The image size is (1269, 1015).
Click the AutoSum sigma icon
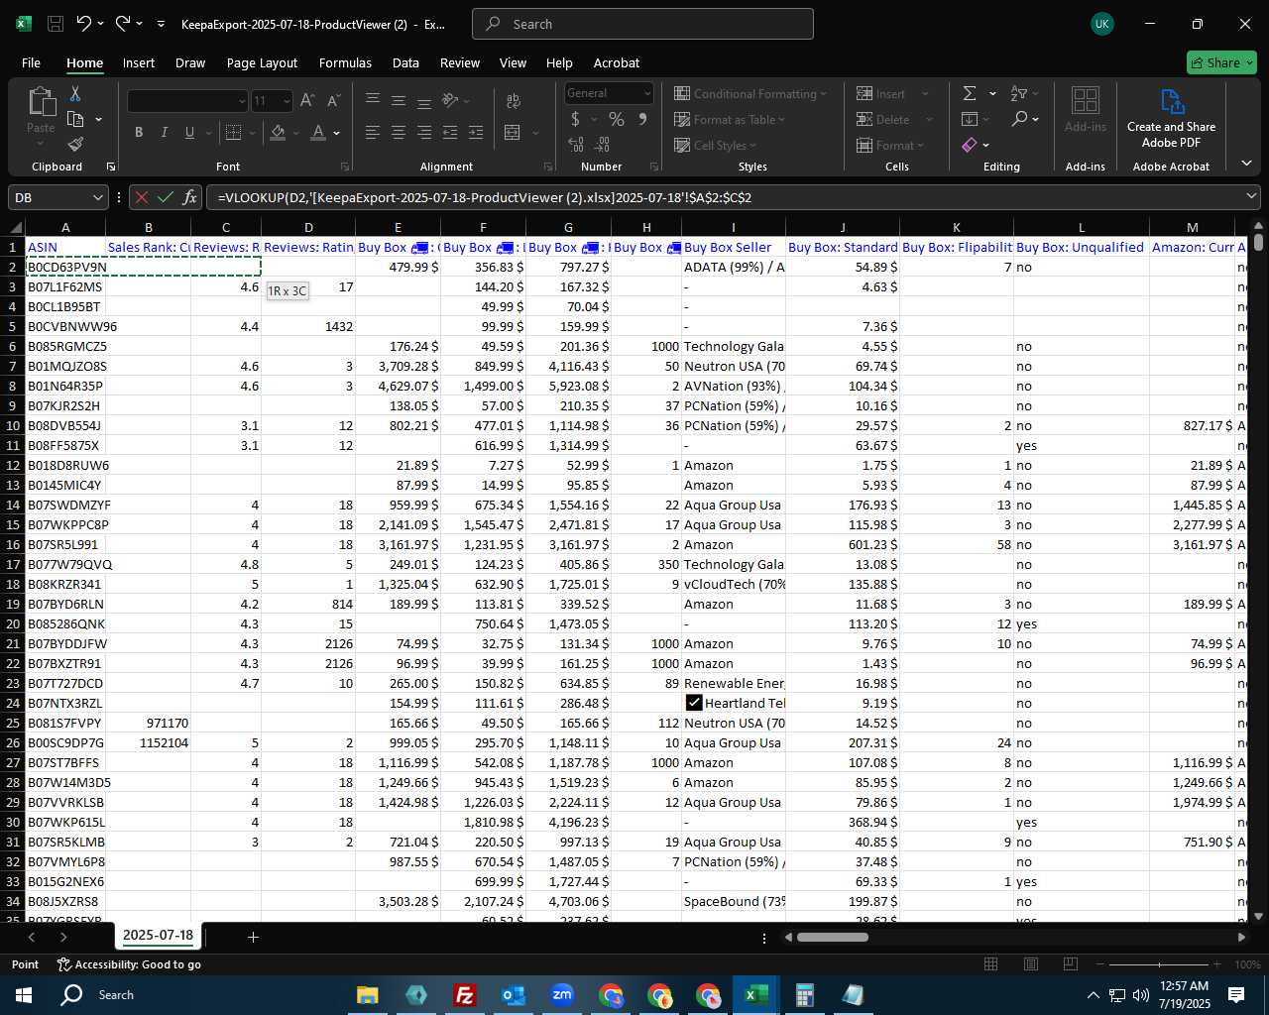pyautogui.click(x=970, y=93)
